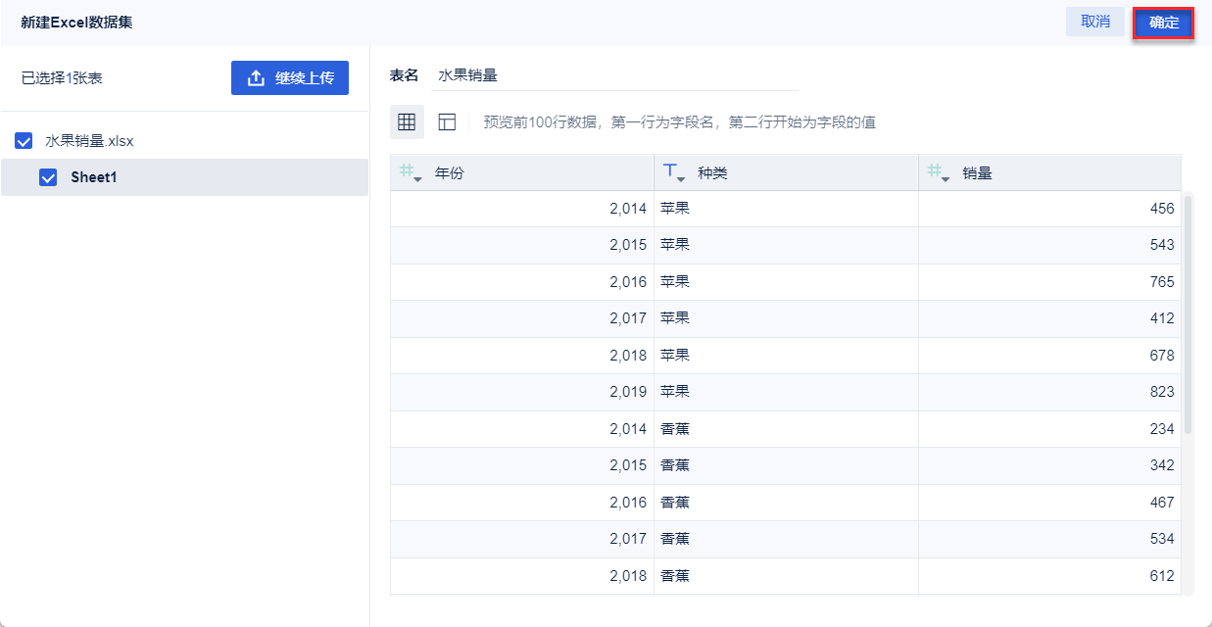
Task: Select the 水果销量.xlsx file name
Action: (x=89, y=141)
